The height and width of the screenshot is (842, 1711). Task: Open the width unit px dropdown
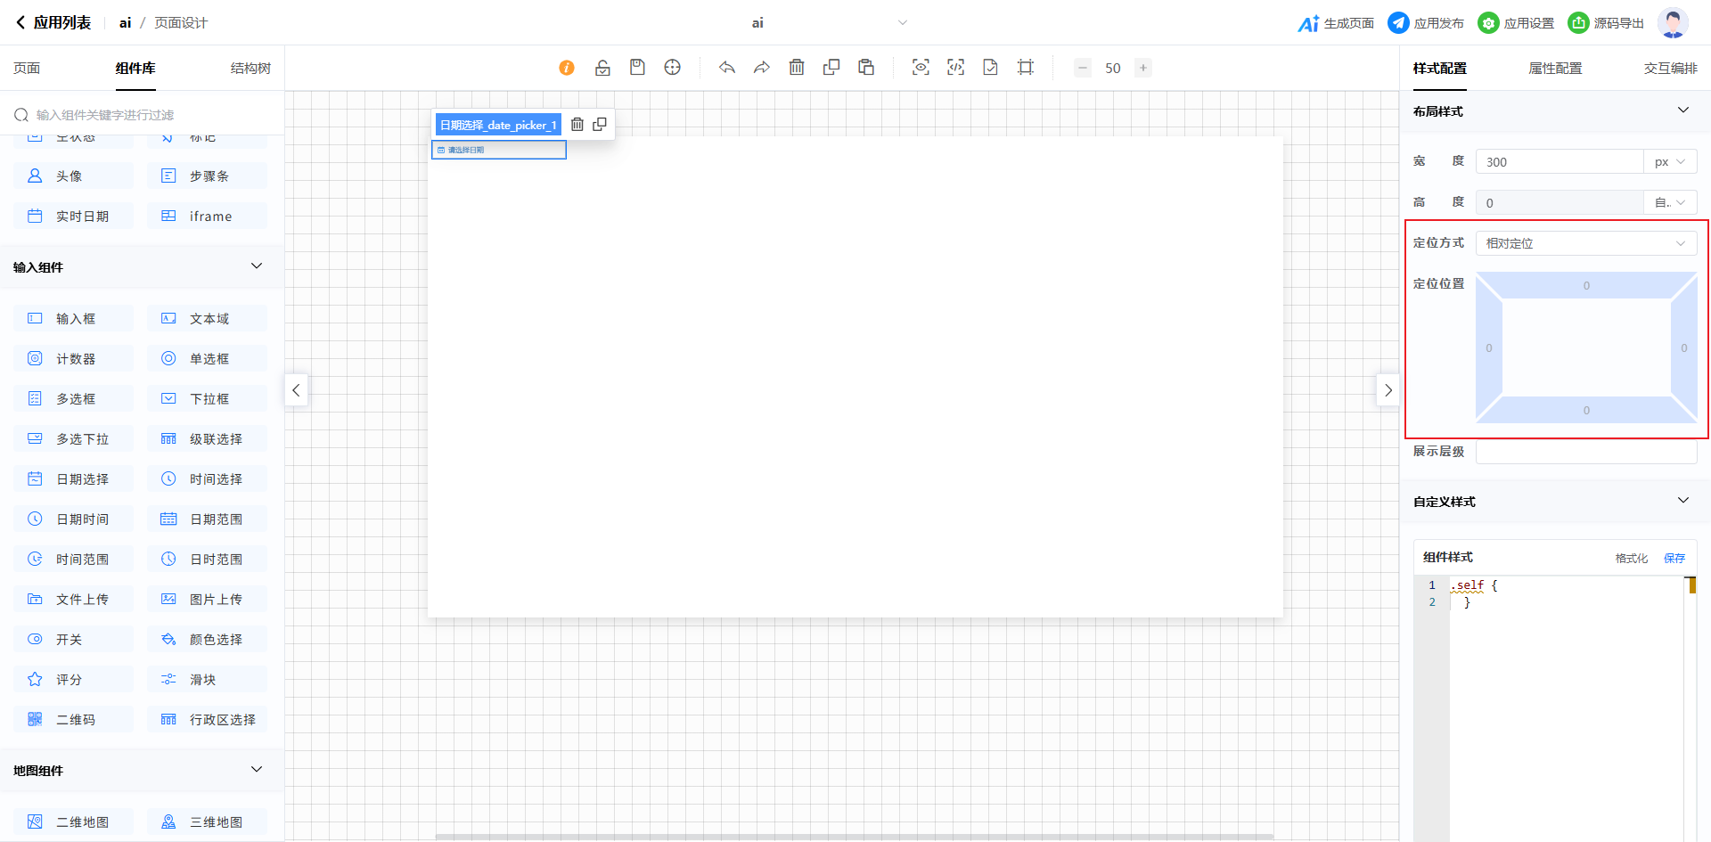1669,162
